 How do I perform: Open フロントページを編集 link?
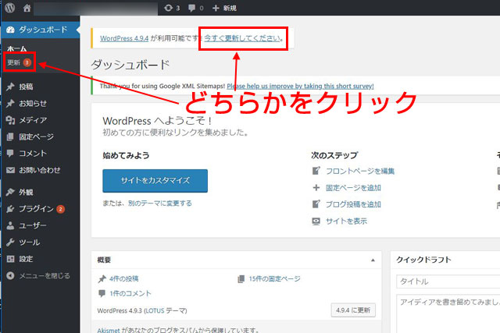tap(360, 171)
